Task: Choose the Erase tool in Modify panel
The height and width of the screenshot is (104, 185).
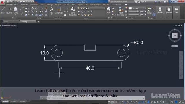Action: [46, 8]
